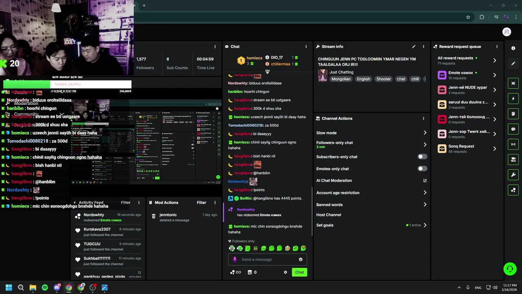This screenshot has width=522, height=294.
Task: Select the Mongolian stream tag
Action: click(x=341, y=79)
